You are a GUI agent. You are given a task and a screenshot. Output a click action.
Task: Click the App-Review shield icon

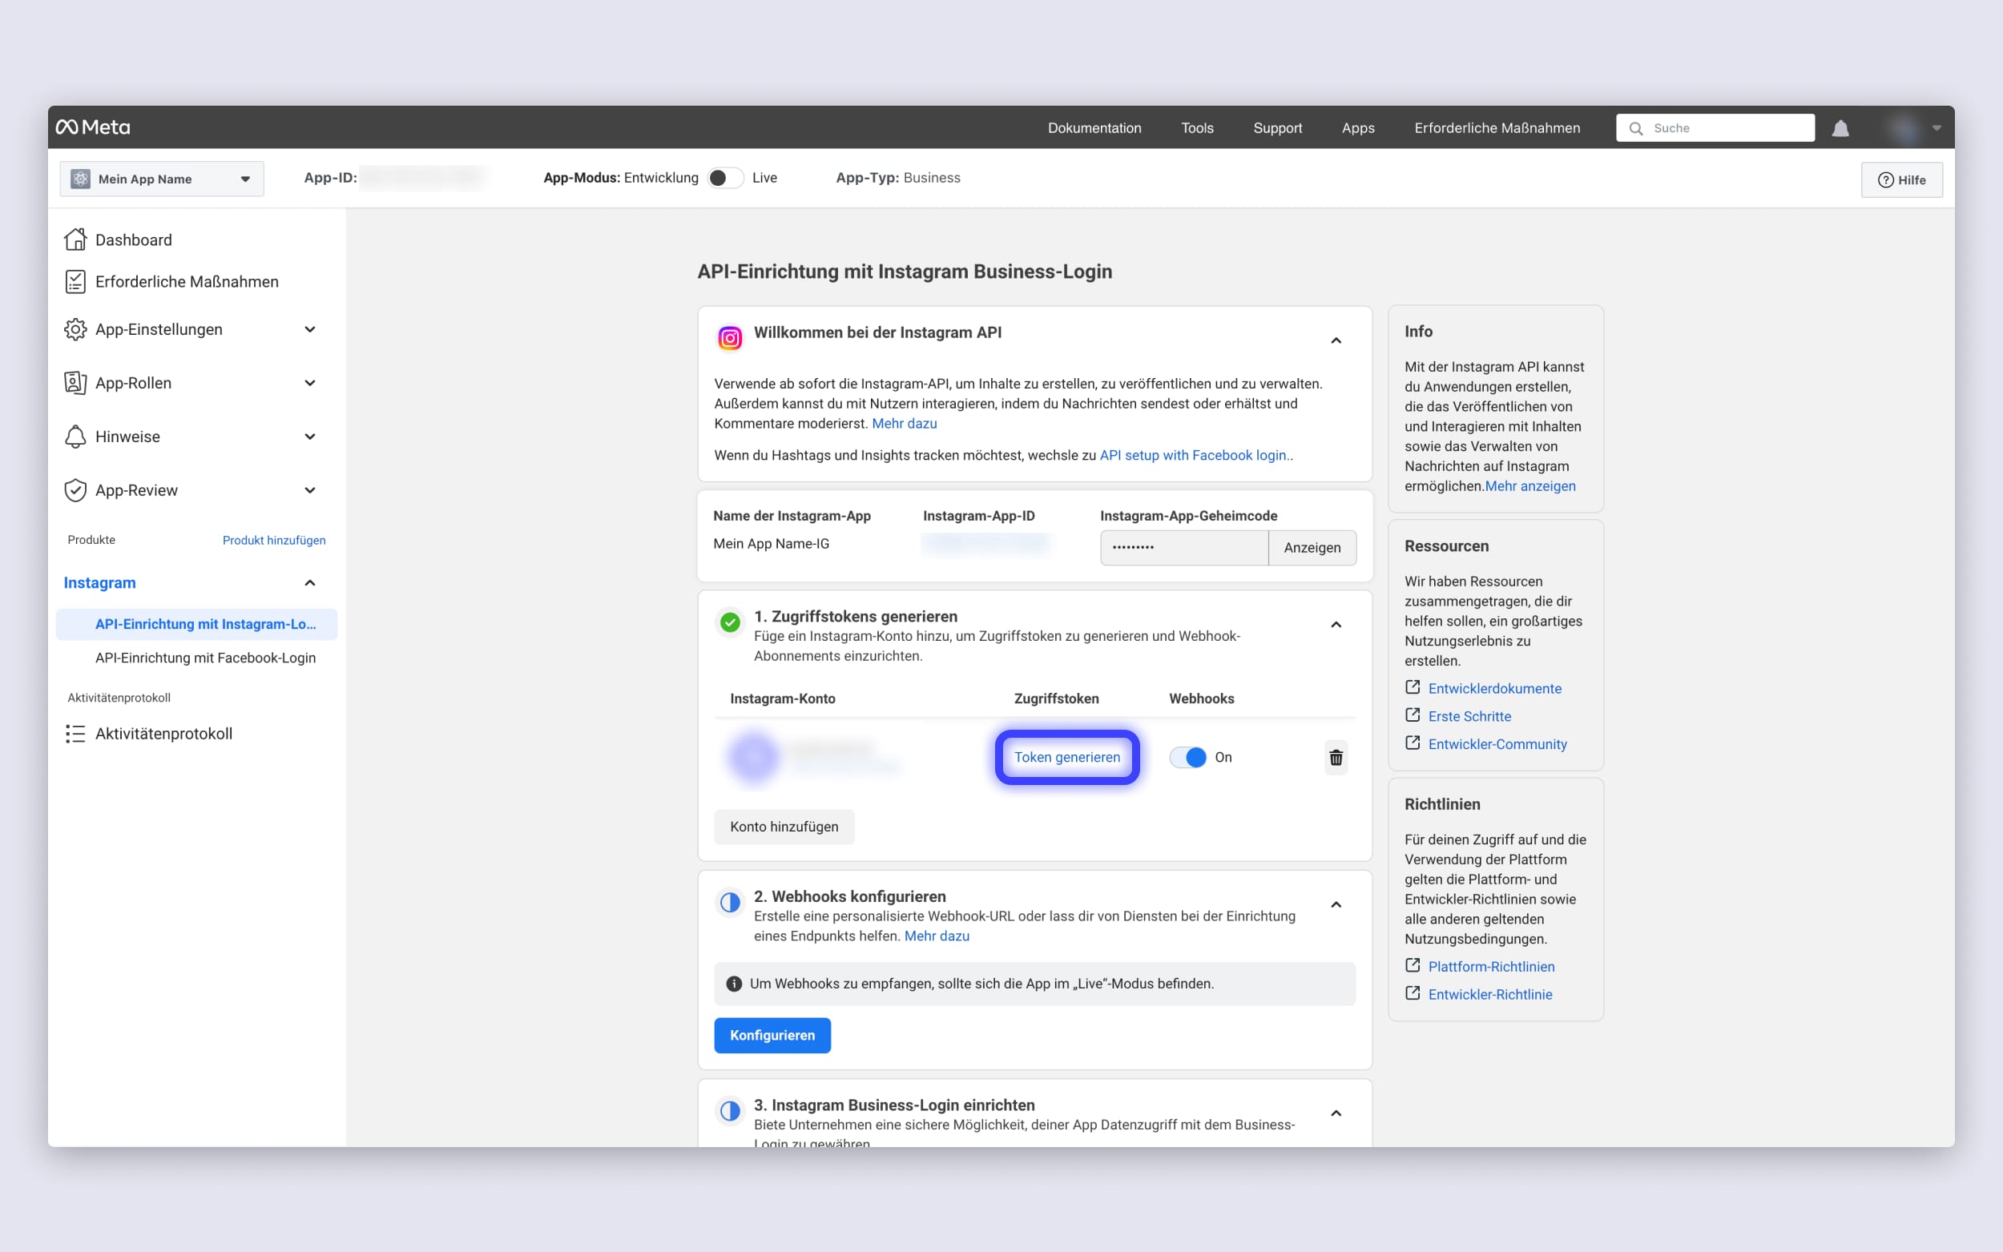(75, 490)
